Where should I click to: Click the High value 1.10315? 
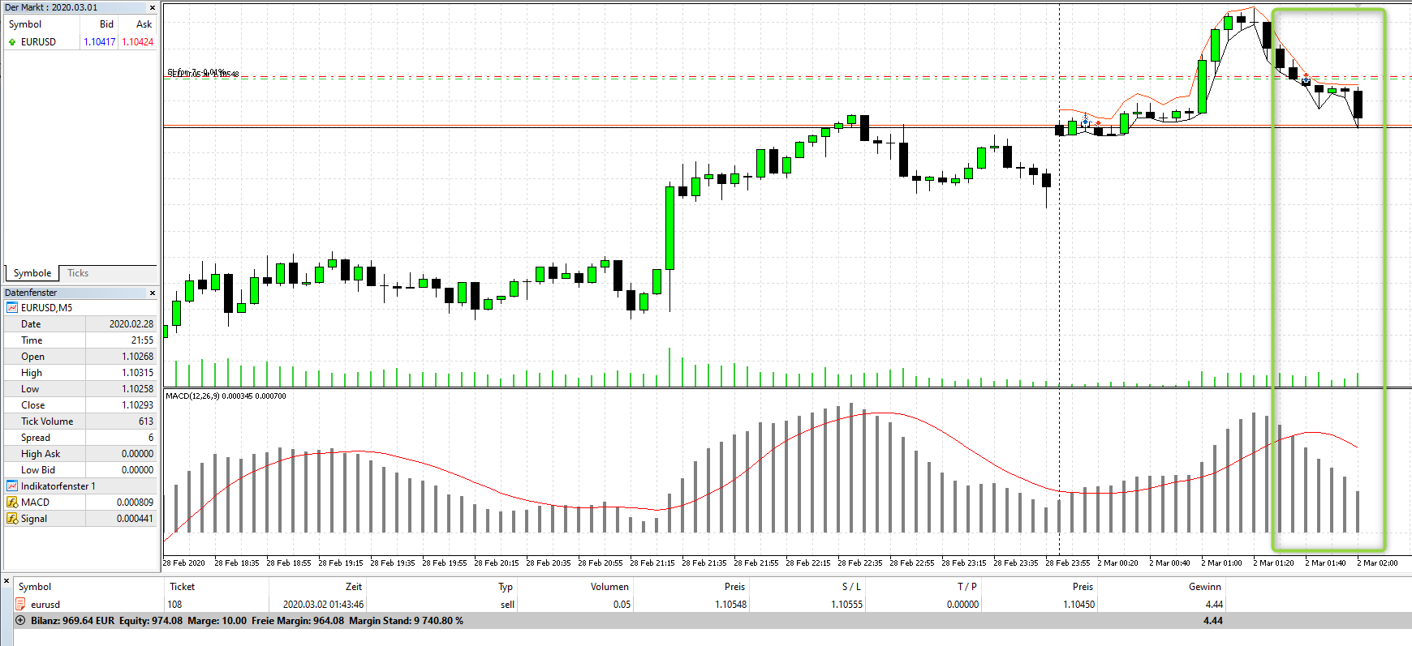pyautogui.click(x=137, y=373)
